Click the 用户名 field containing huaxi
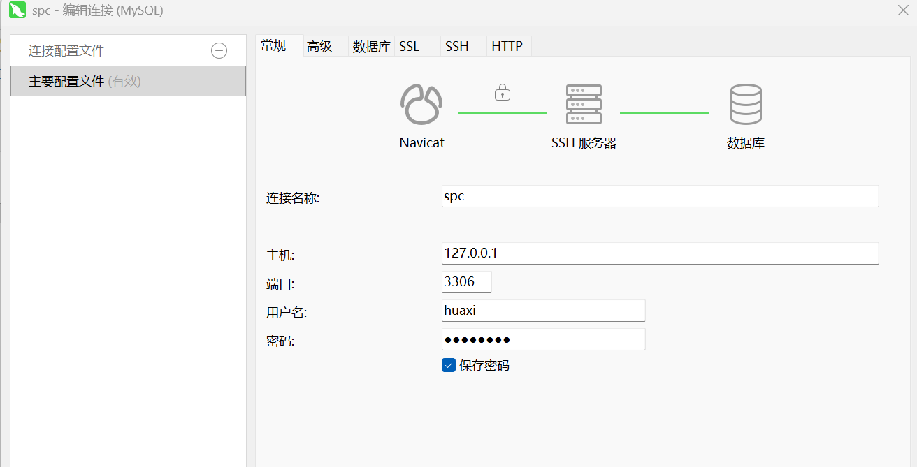 tap(543, 311)
